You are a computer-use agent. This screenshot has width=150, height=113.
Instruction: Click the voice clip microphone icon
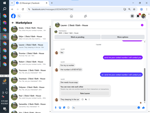tap(56, 108)
